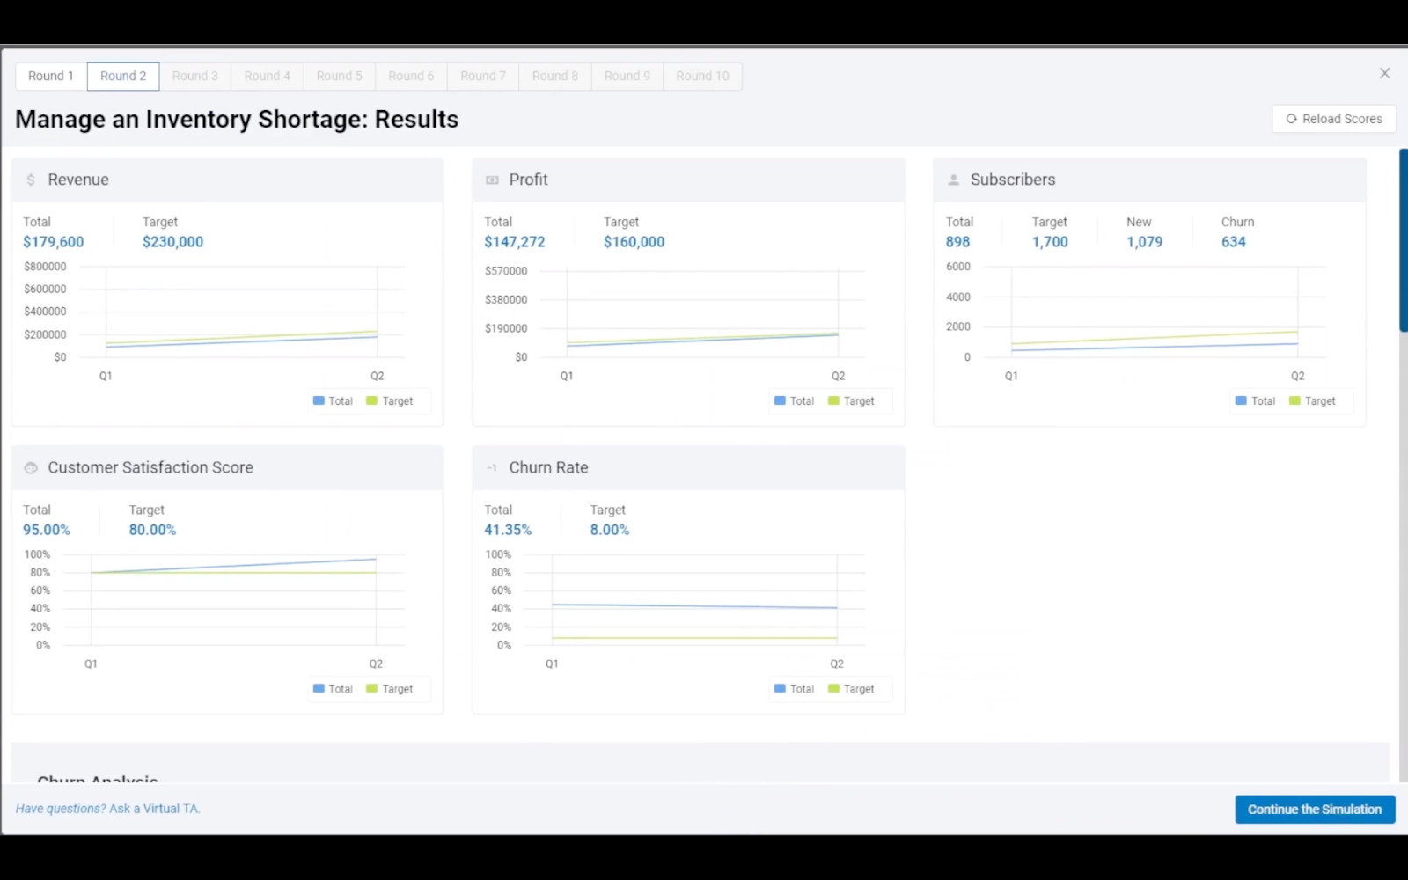The height and width of the screenshot is (880, 1408).
Task: Click Continue the Simulation button
Action: point(1315,810)
